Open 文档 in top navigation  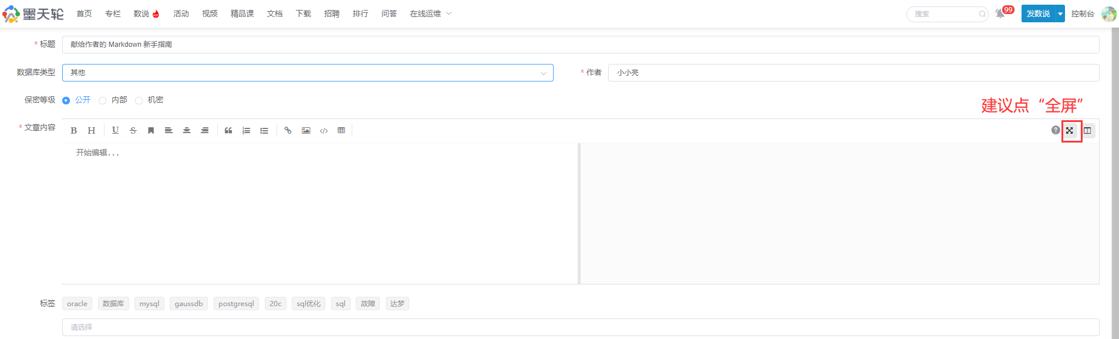(x=275, y=13)
